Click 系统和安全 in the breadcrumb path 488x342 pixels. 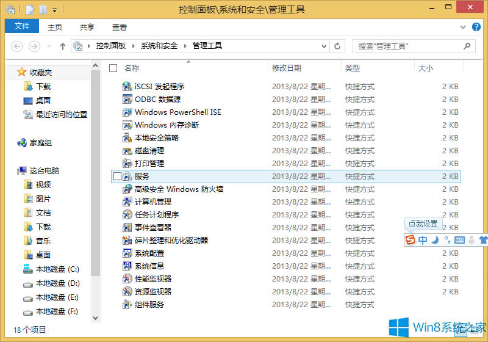159,46
